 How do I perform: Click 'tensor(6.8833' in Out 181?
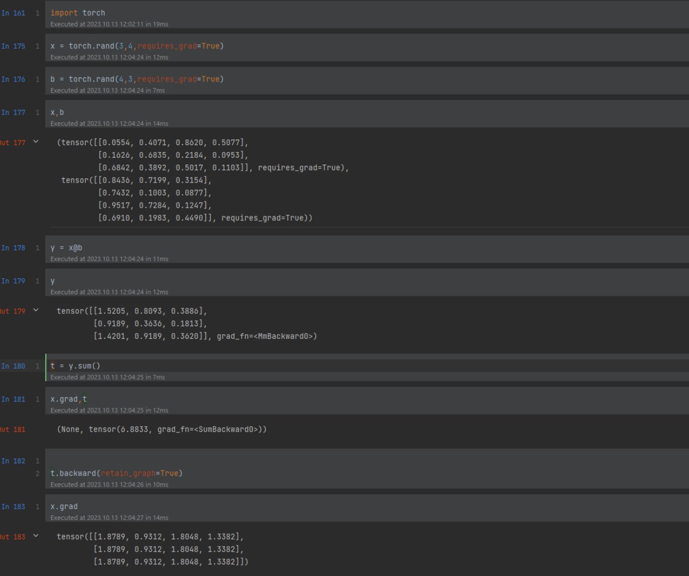coord(119,429)
